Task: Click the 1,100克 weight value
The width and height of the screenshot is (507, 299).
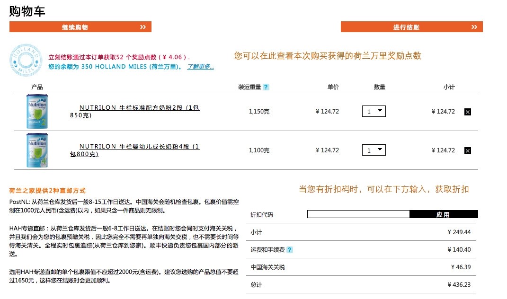Action: tap(259, 150)
